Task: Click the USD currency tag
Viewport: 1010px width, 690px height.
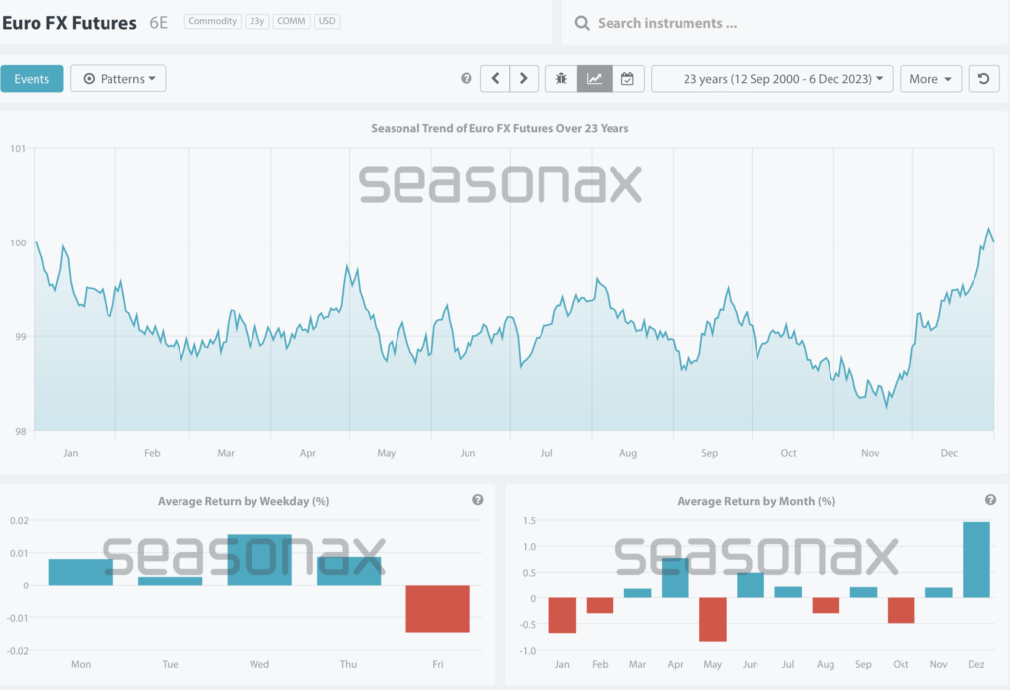Action: pos(327,21)
